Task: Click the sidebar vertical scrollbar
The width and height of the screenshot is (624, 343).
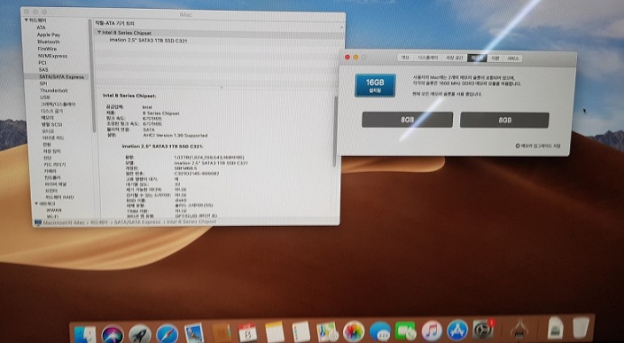Action: pyautogui.click(x=93, y=76)
